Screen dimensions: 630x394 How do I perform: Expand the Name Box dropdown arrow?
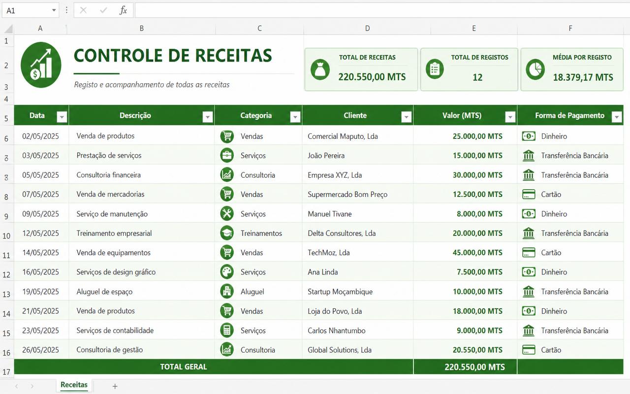[54, 10]
